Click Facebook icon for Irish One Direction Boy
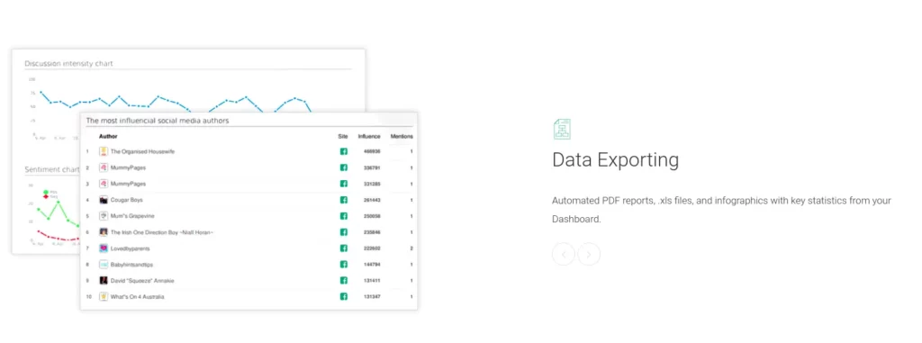922x343 pixels. [x=343, y=231]
